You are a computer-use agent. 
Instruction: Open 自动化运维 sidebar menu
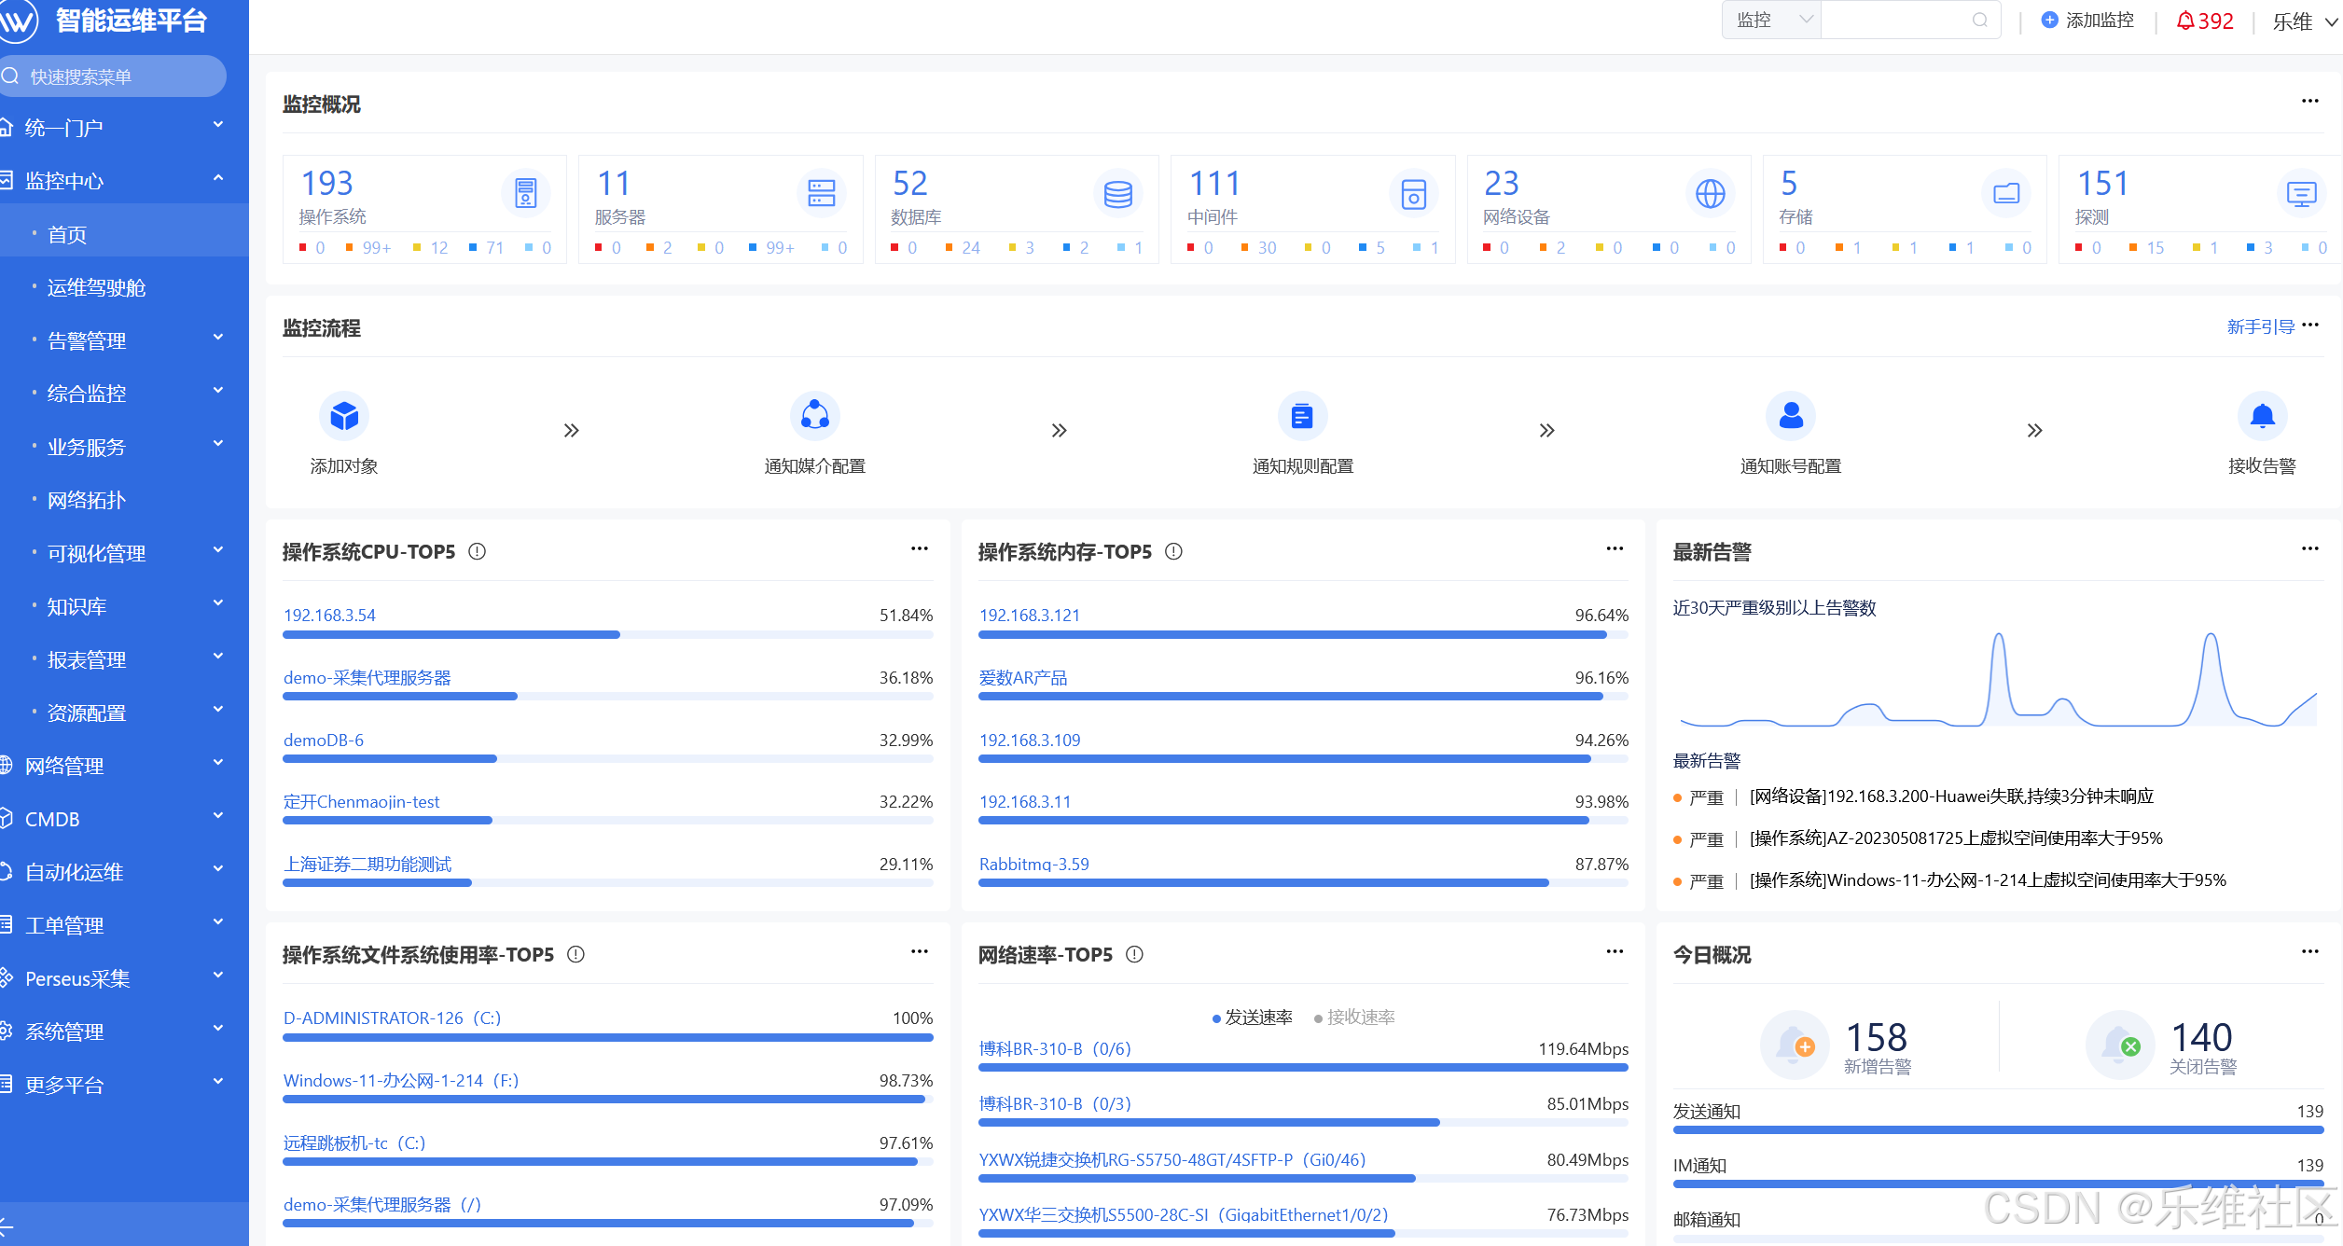(x=124, y=872)
